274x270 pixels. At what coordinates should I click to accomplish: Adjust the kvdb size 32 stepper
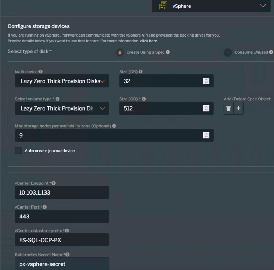206,81
